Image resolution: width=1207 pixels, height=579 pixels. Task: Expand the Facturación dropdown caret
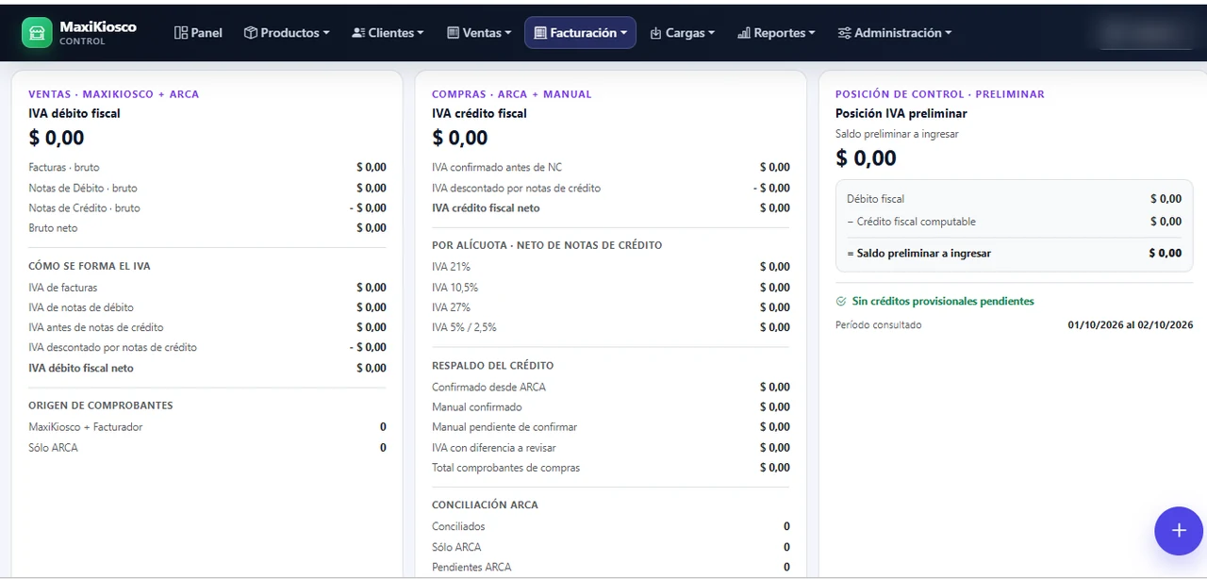[x=624, y=33]
